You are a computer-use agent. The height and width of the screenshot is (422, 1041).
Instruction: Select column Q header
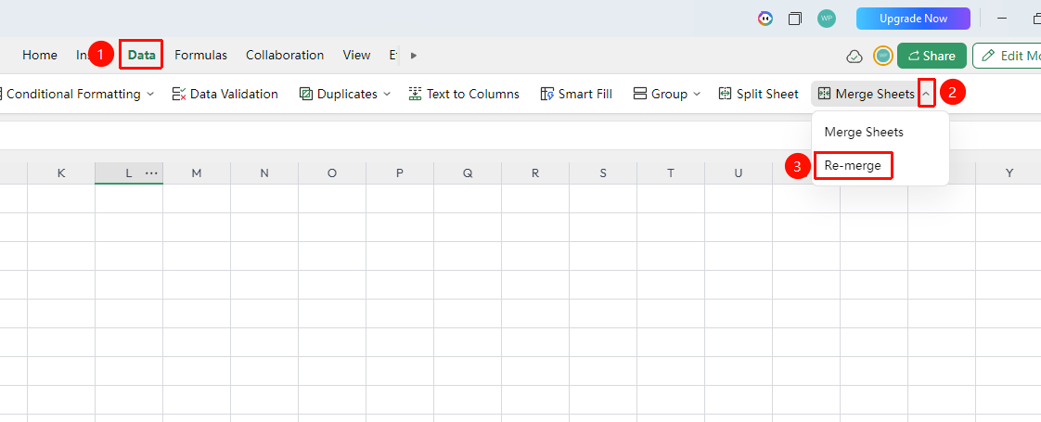coord(468,173)
